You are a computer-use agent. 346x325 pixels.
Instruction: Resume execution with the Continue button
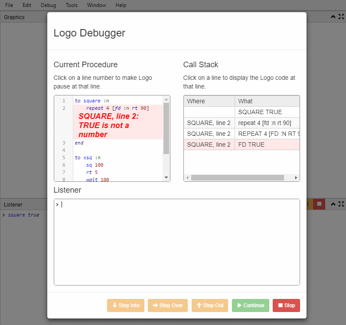pyautogui.click(x=250, y=305)
